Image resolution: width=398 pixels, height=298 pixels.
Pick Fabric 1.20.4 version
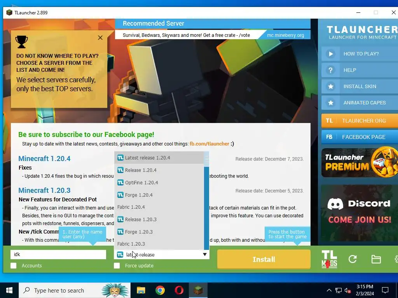159,207
